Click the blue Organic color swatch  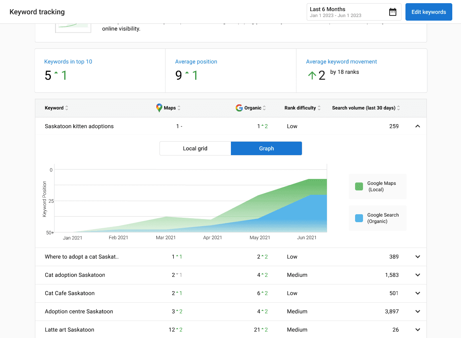359,218
